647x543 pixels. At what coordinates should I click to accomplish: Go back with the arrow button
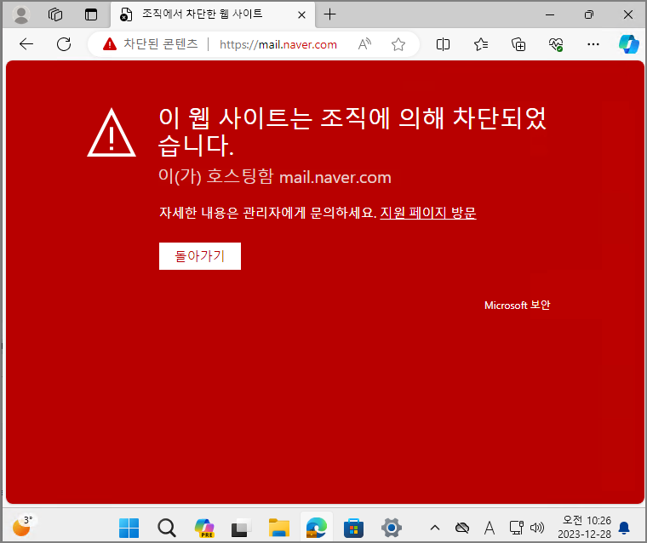[26, 44]
